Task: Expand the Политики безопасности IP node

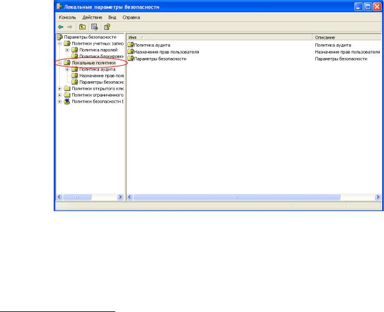Action: click(60, 102)
